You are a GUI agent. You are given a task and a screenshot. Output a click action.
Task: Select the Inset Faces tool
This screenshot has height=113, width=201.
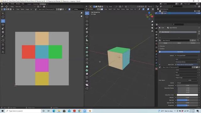tap(87, 52)
